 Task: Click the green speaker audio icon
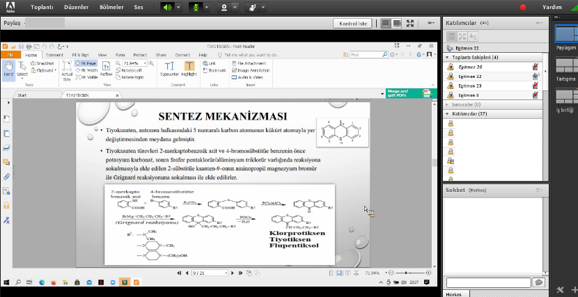pos(167,7)
